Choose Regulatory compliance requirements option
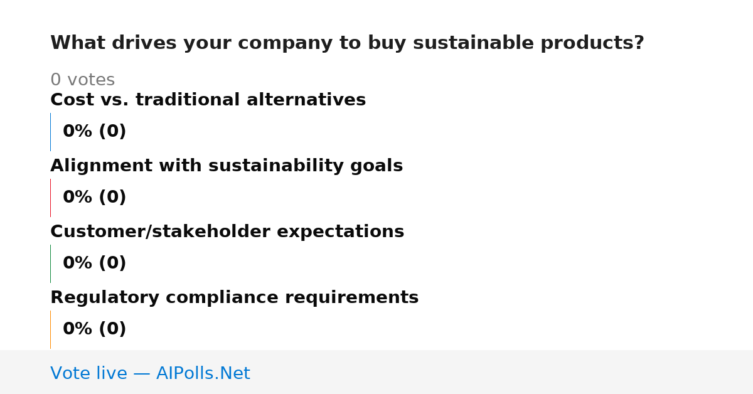Viewport: 753px width, 394px height. (234, 297)
